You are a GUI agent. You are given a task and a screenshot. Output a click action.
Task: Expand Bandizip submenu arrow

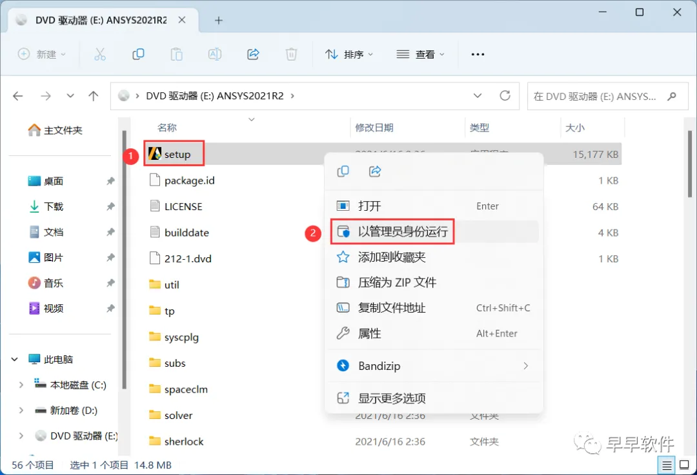click(x=526, y=366)
